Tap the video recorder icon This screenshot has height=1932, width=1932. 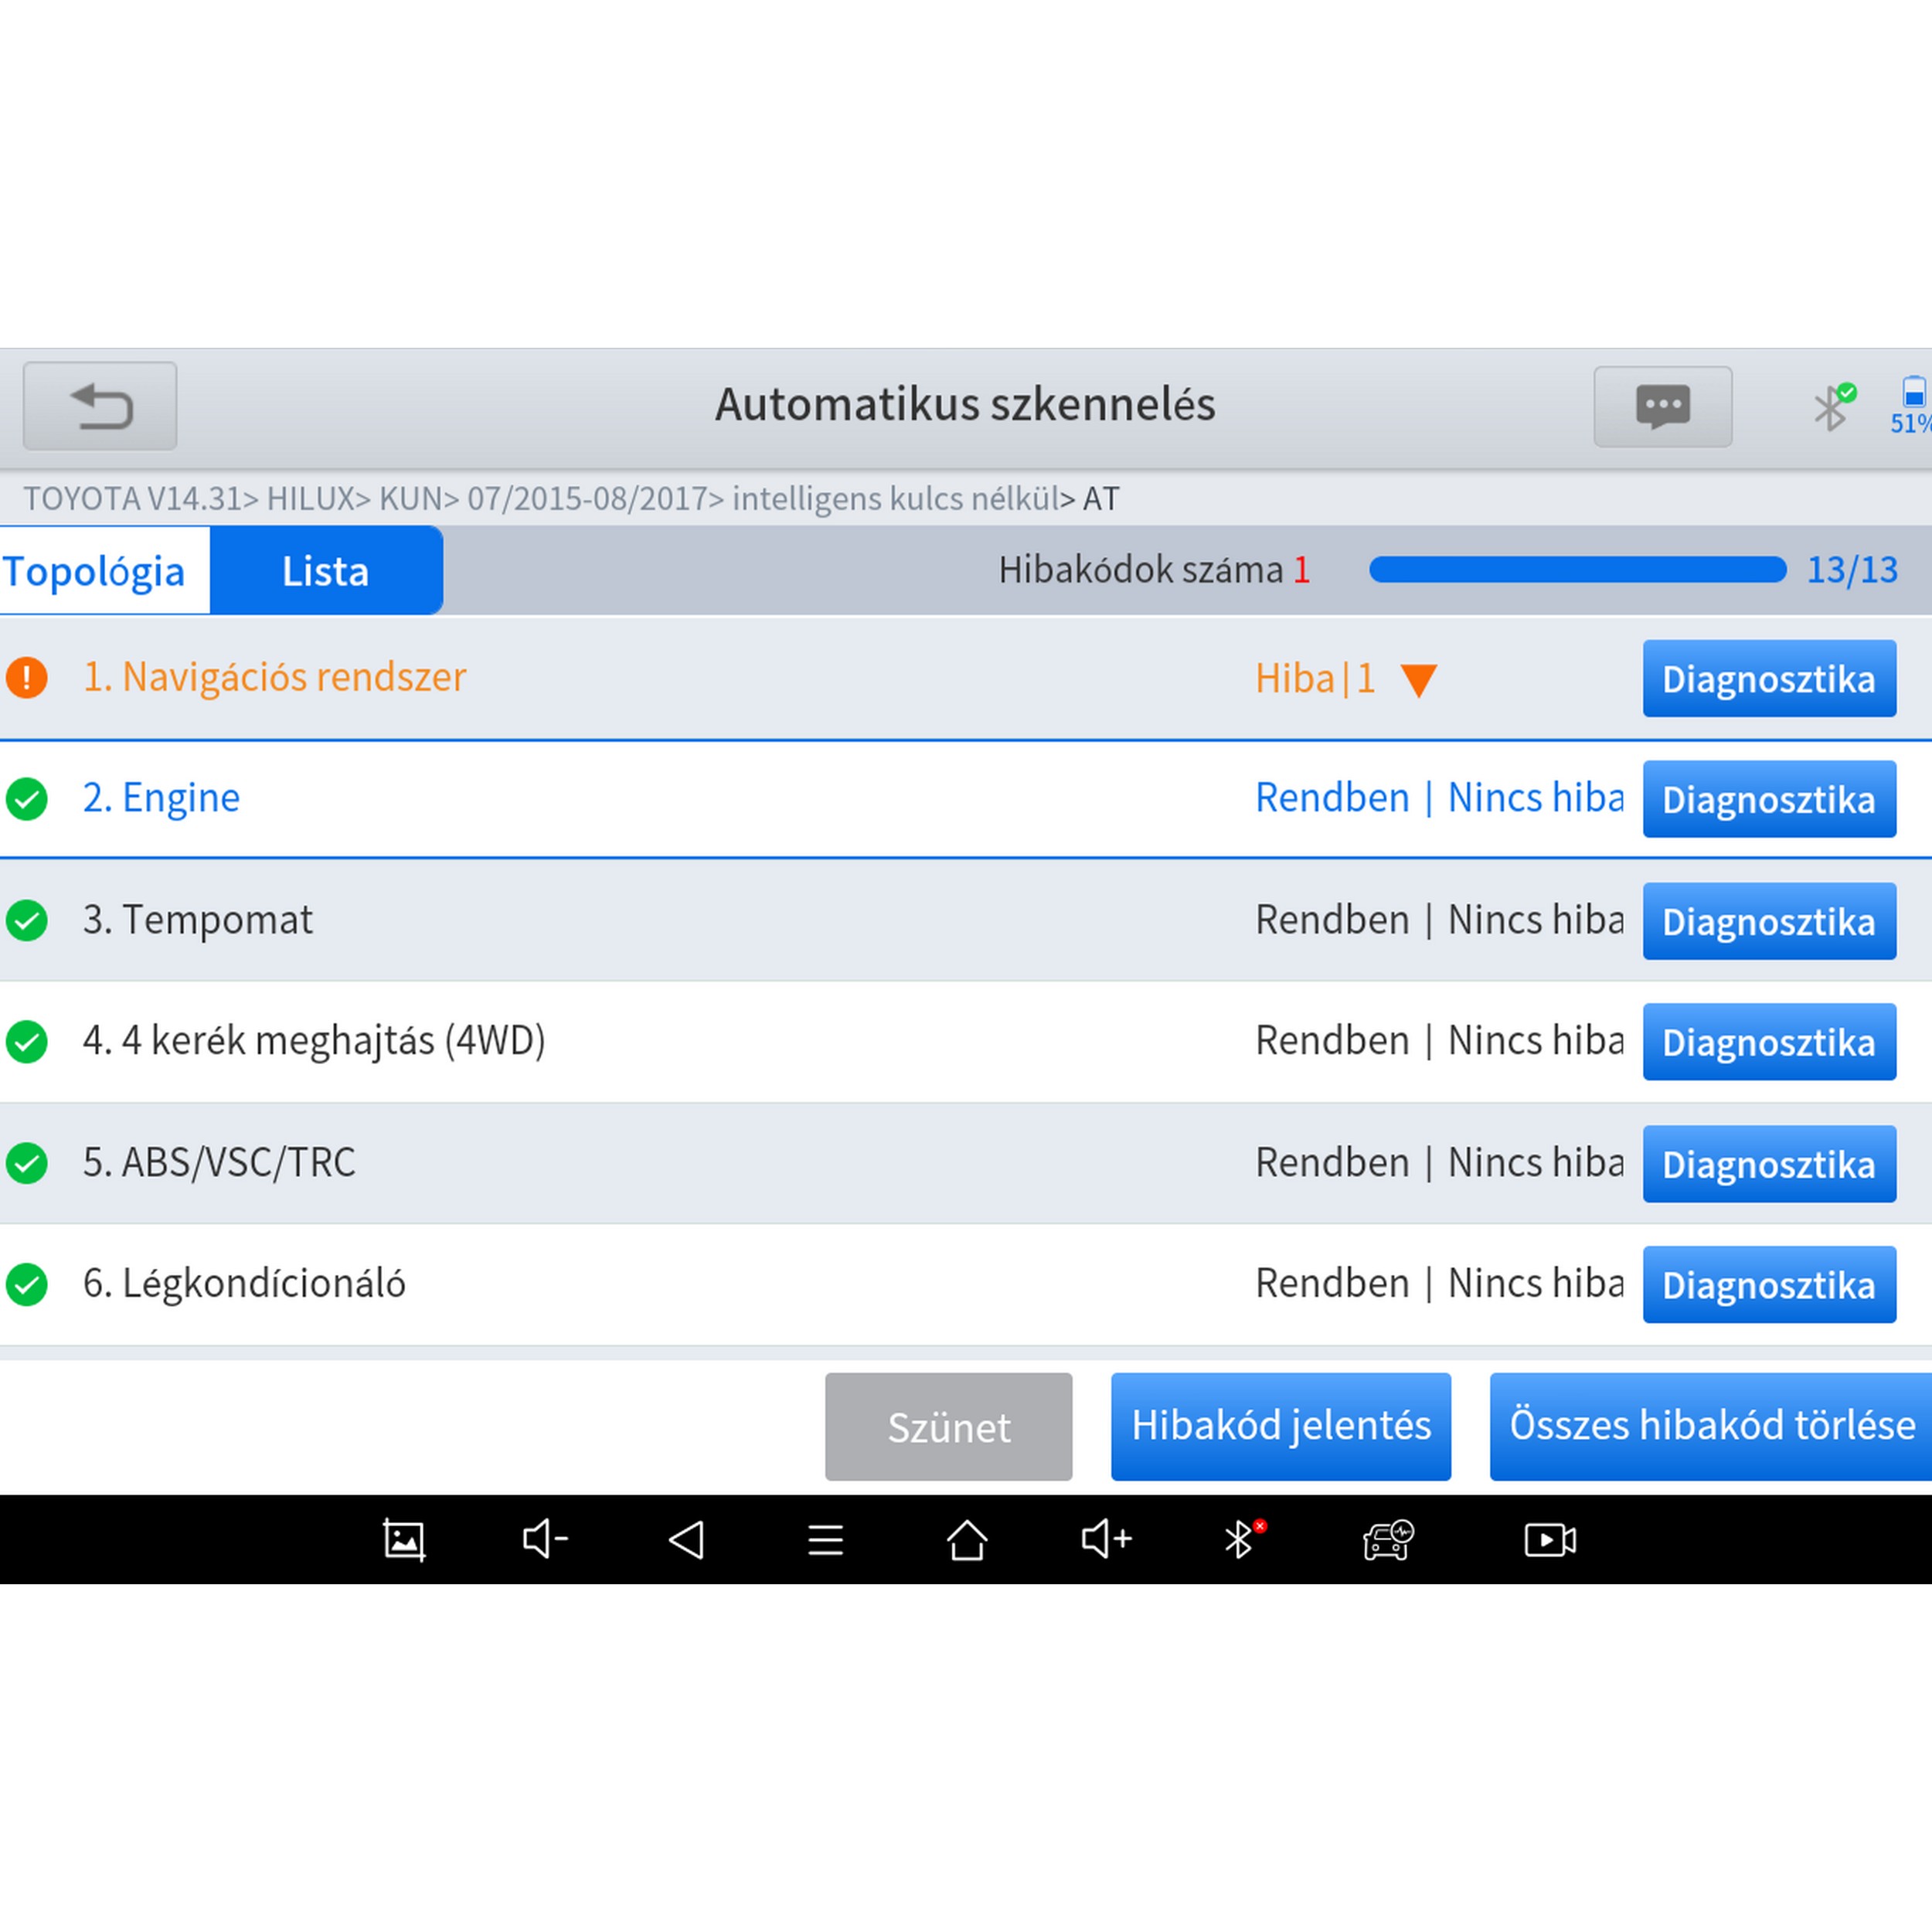(x=1549, y=1540)
